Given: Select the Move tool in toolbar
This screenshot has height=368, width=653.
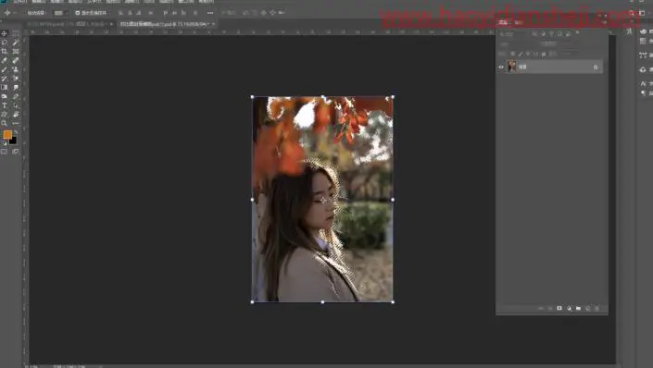Looking at the screenshot, I should coord(5,33).
